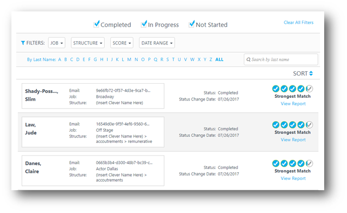Click the SORT label

[x=300, y=73]
